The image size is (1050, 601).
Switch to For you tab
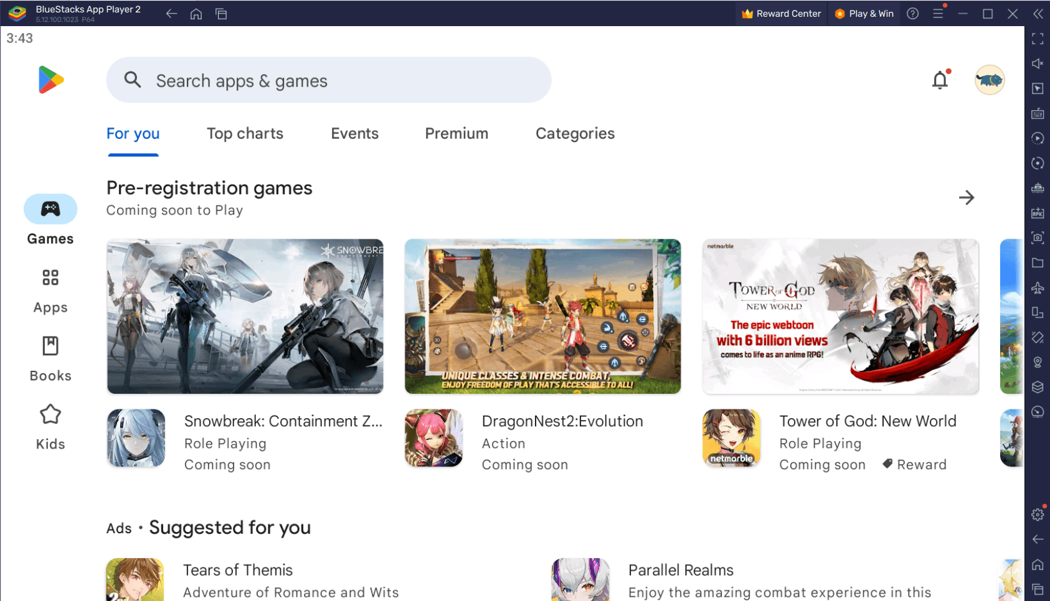pos(133,134)
